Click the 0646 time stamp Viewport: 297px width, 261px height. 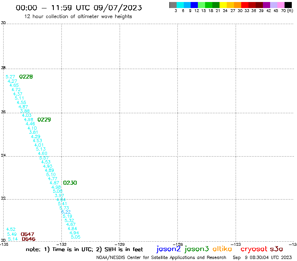point(28,239)
